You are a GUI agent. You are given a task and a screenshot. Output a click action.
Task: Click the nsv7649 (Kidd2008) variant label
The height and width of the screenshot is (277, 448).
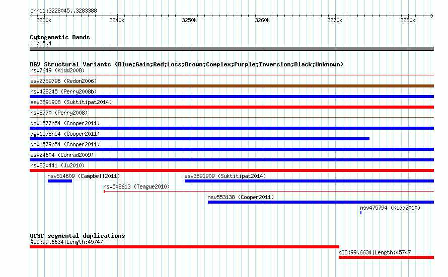point(57,70)
